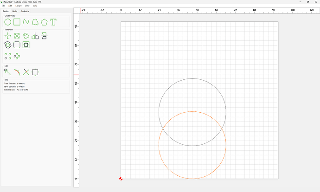
Task: Open the Circular Array tool
Action: tap(17, 56)
